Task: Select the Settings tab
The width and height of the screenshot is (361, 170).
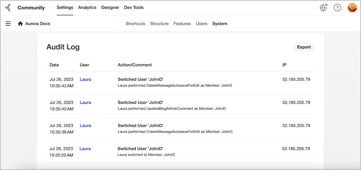Action: pyautogui.click(x=65, y=8)
